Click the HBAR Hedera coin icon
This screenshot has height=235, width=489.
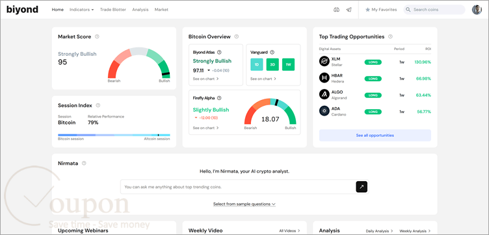pos(324,78)
